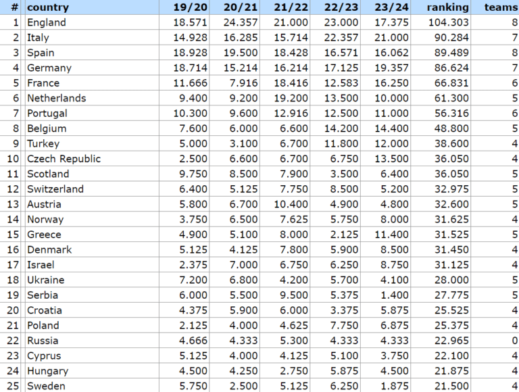Viewport: 519px width, 392px height.
Task: Click the 'teams' column header
Action: coord(501,7)
